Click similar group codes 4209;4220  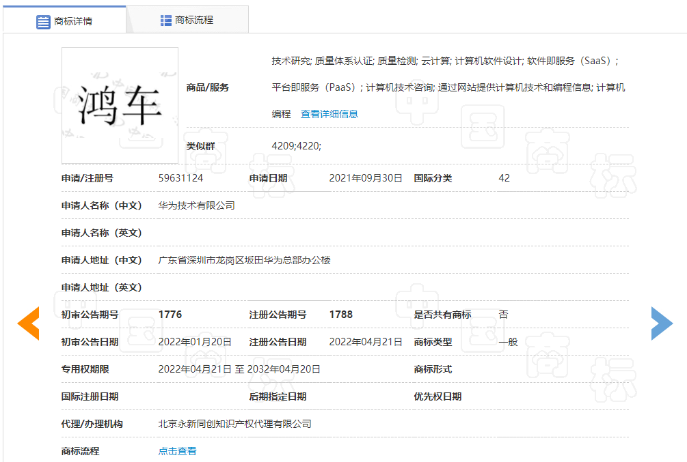click(296, 146)
